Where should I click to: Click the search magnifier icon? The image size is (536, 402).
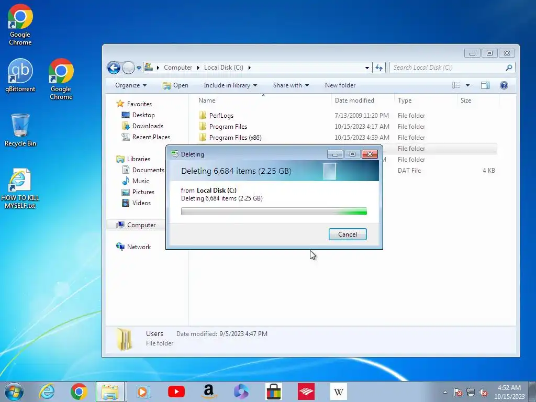coord(509,68)
